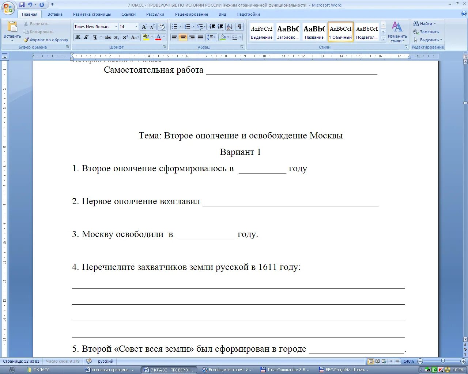Open the font size 14 dropdown

(136, 27)
